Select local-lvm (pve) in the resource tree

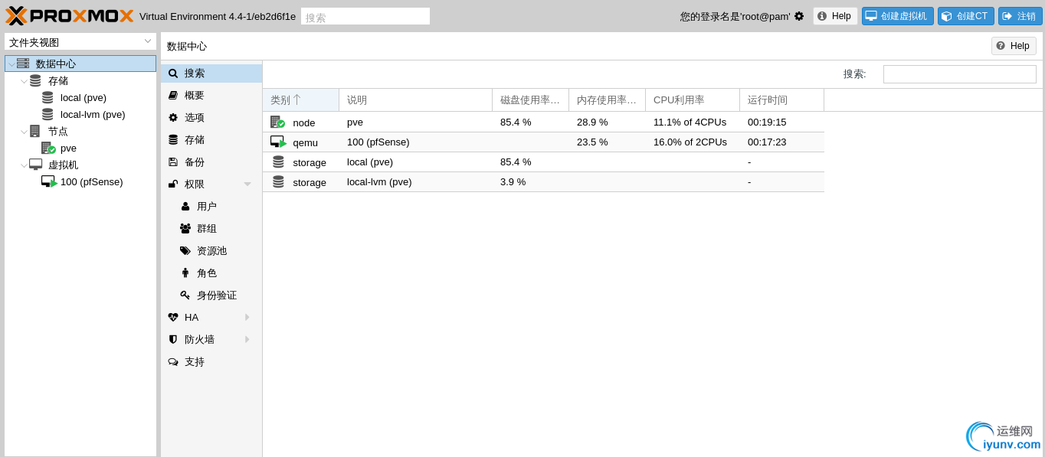(93, 114)
